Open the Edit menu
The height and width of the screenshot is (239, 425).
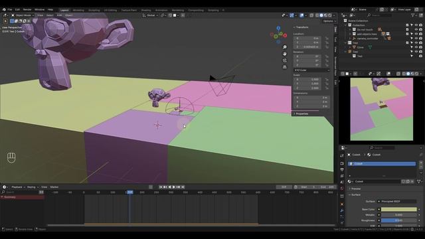tap(17, 9)
